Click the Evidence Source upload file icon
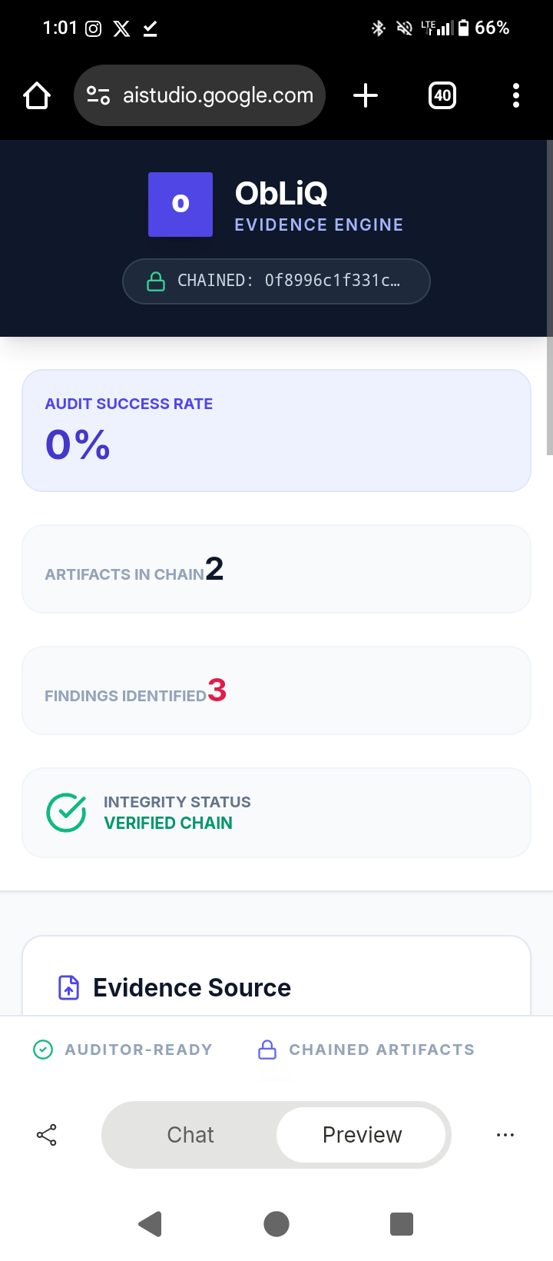This screenshot has height=1261, width=553. tap(69, 987)
